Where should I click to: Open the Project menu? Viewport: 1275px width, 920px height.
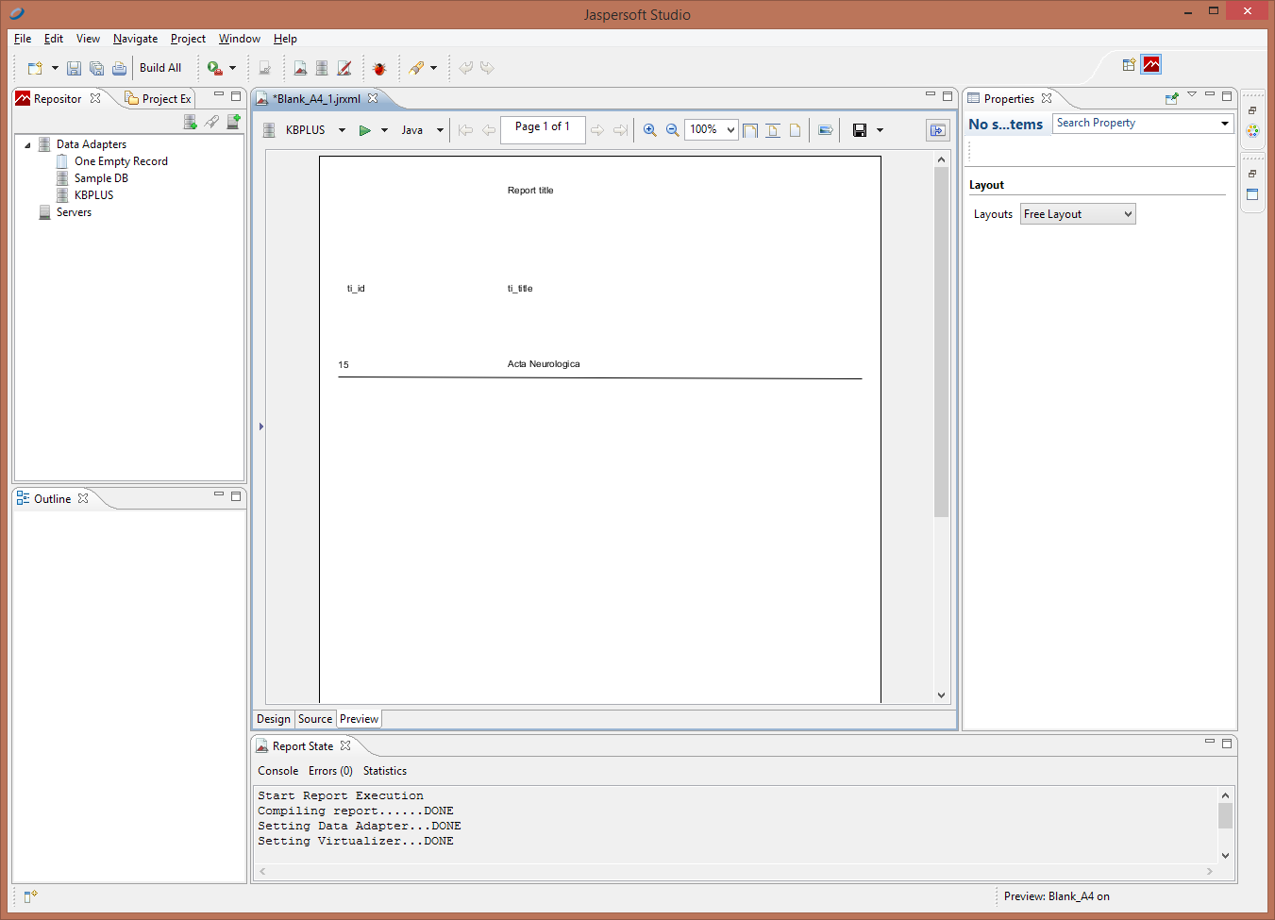(188, 39)
